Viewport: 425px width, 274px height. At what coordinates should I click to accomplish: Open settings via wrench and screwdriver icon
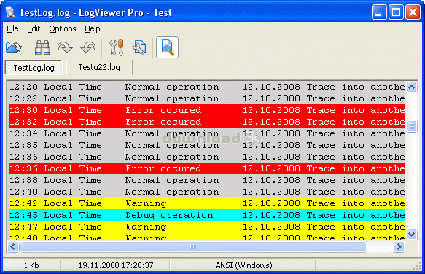[x=117, y=47]
